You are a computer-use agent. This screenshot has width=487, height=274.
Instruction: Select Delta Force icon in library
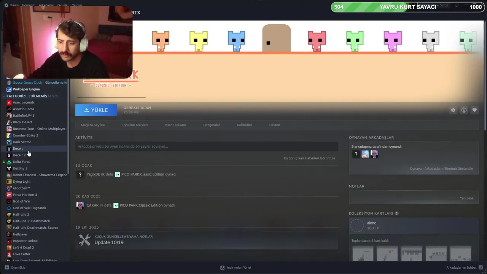(9, 162)
